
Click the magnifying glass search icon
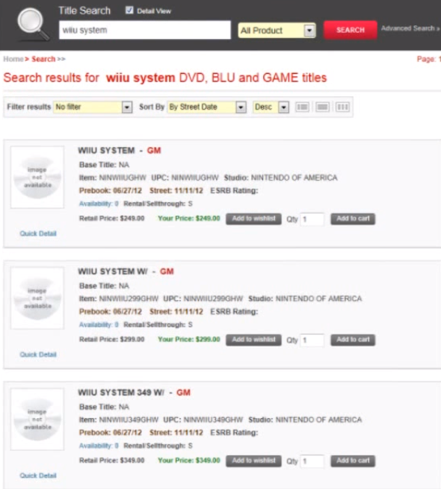pos(33,25)
